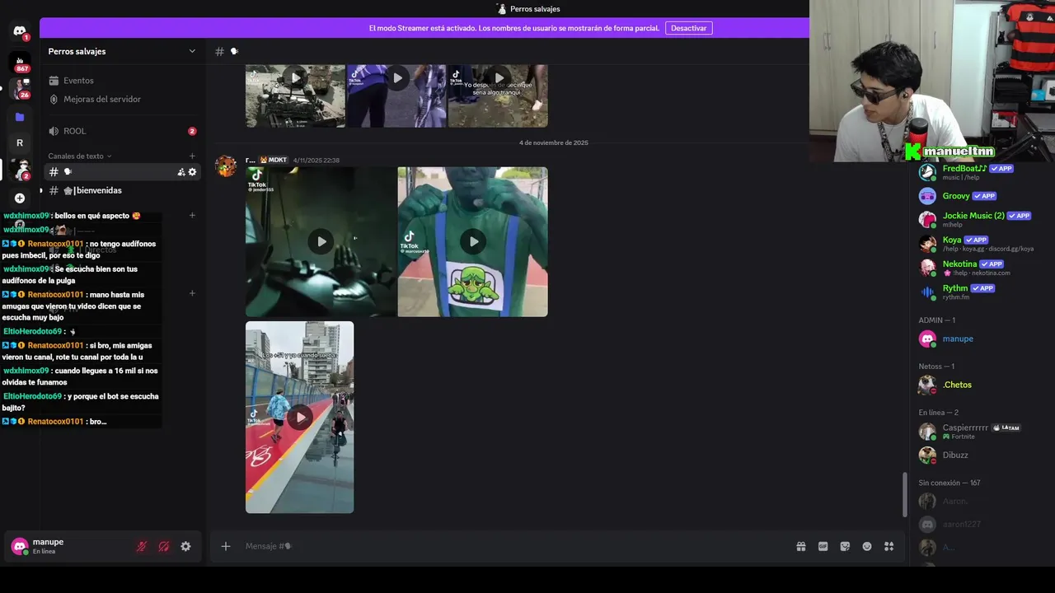Open the server with 26 notifications

[20, 88]
